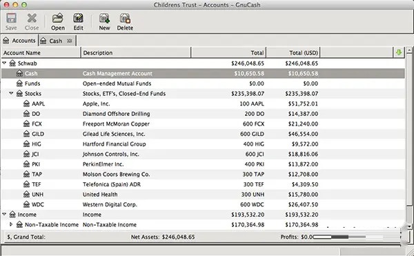Click the UNH account bank icon
414x256 pixels.
coord(26,195)
